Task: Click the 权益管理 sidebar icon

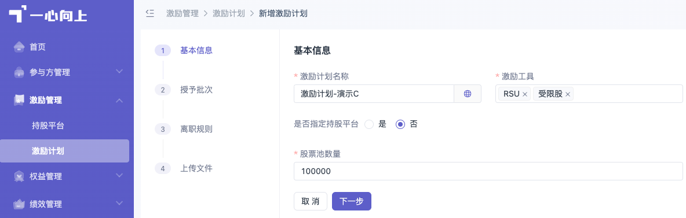Action: click(x=19, y=176)
